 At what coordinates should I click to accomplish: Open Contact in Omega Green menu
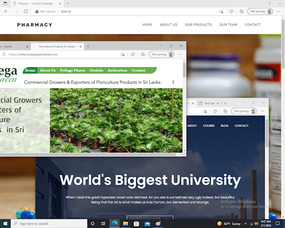pyautogui.click(x=138, y=70)
